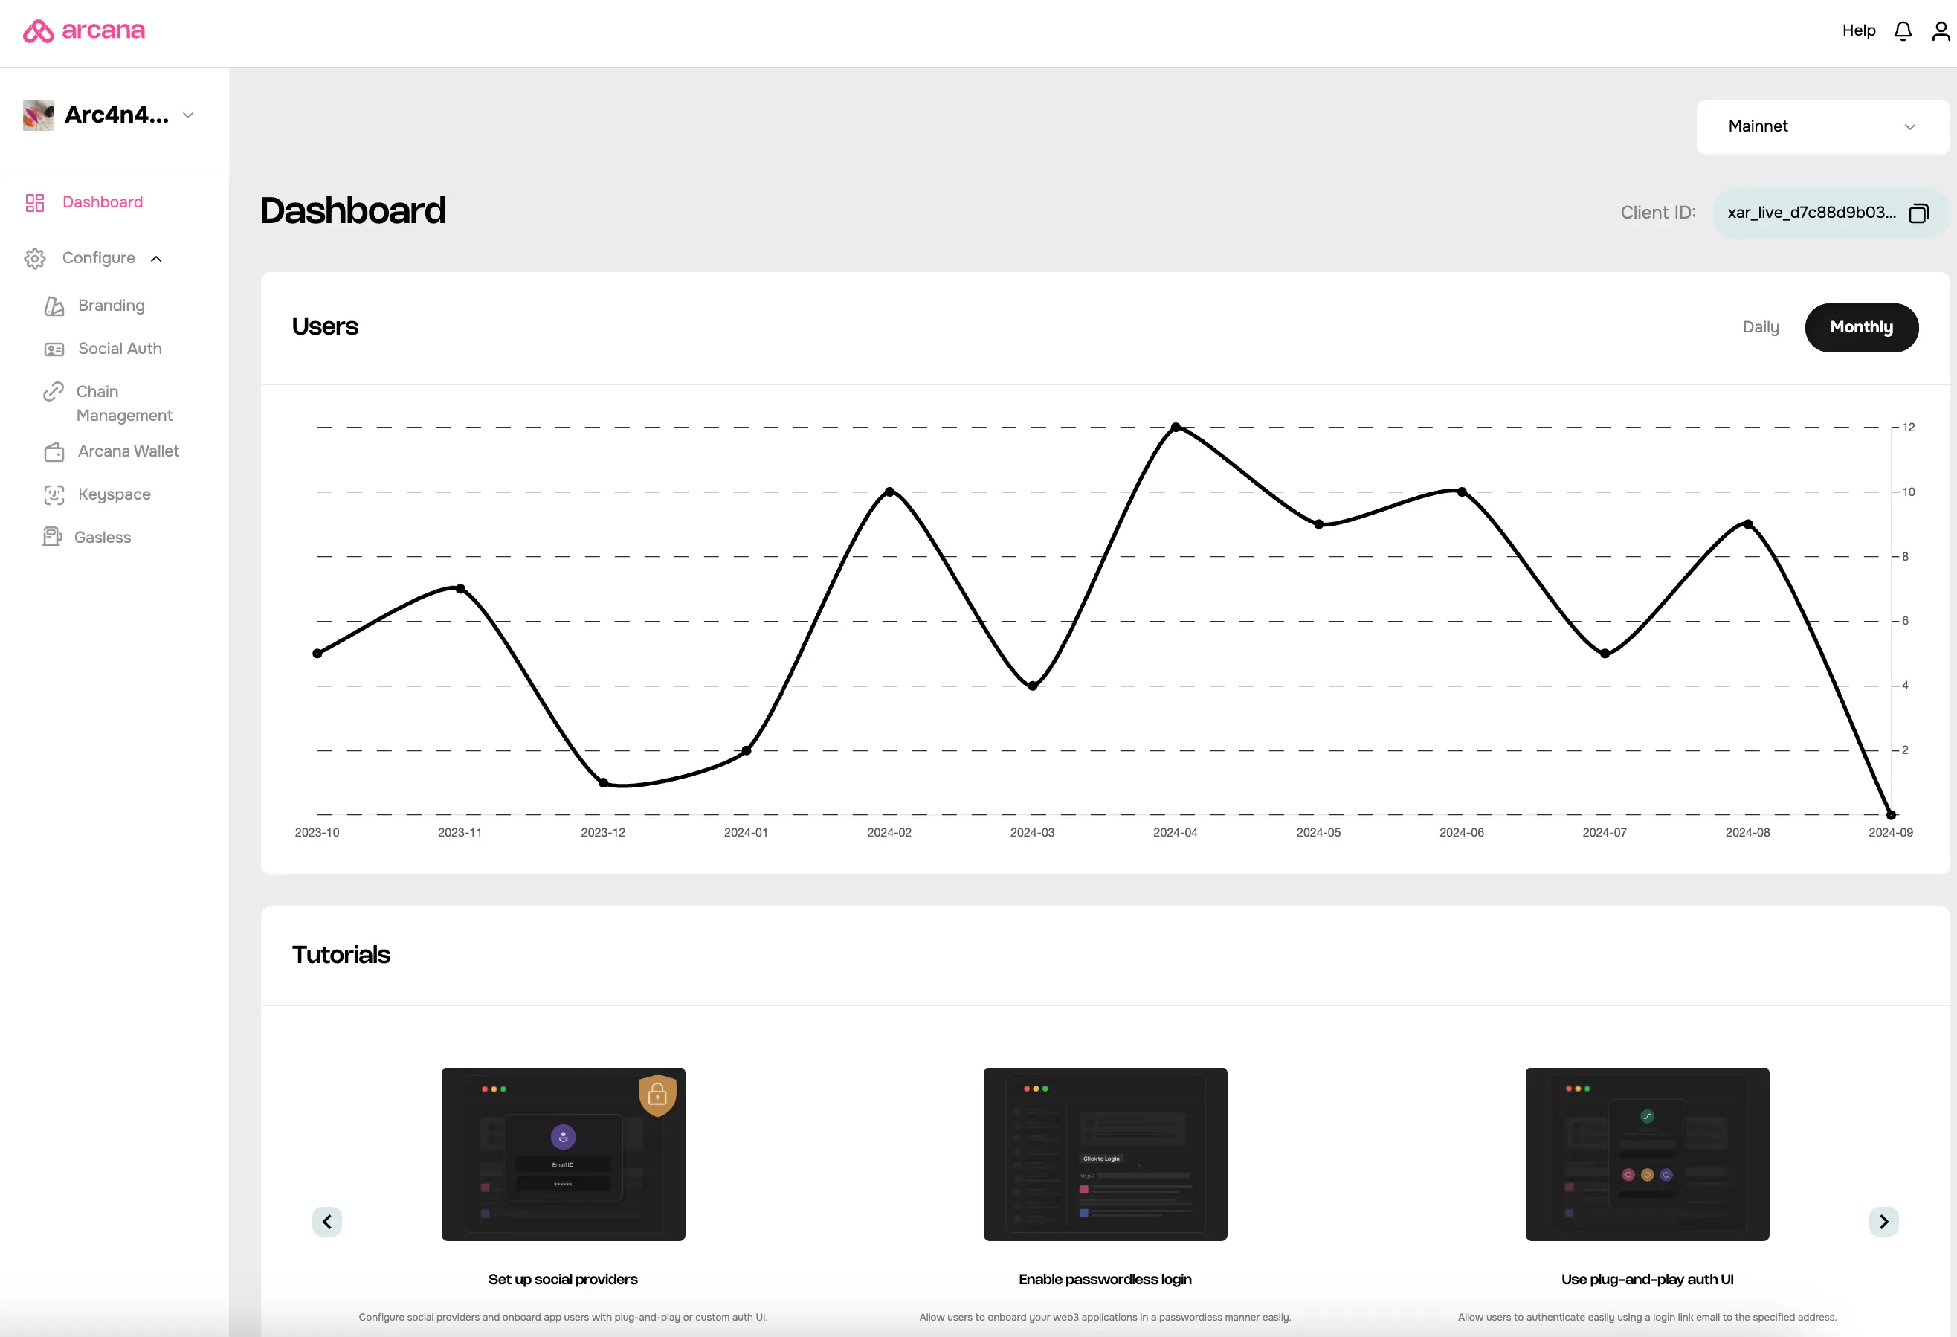The image size is (1957, 1337).
Task: Open the Dashboard menu item
Action: tap(102, 203)
